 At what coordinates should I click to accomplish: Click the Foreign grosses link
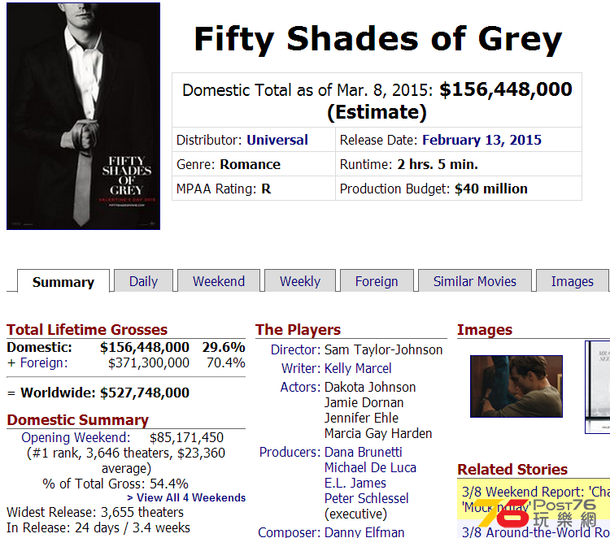click(x=44, y=362)
